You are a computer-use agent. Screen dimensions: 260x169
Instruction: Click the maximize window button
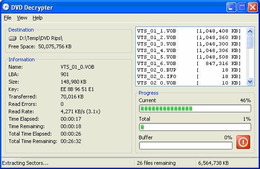(x=242, y=7)
